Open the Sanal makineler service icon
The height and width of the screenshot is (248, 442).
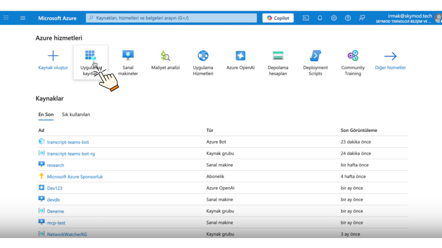(128, 55)
